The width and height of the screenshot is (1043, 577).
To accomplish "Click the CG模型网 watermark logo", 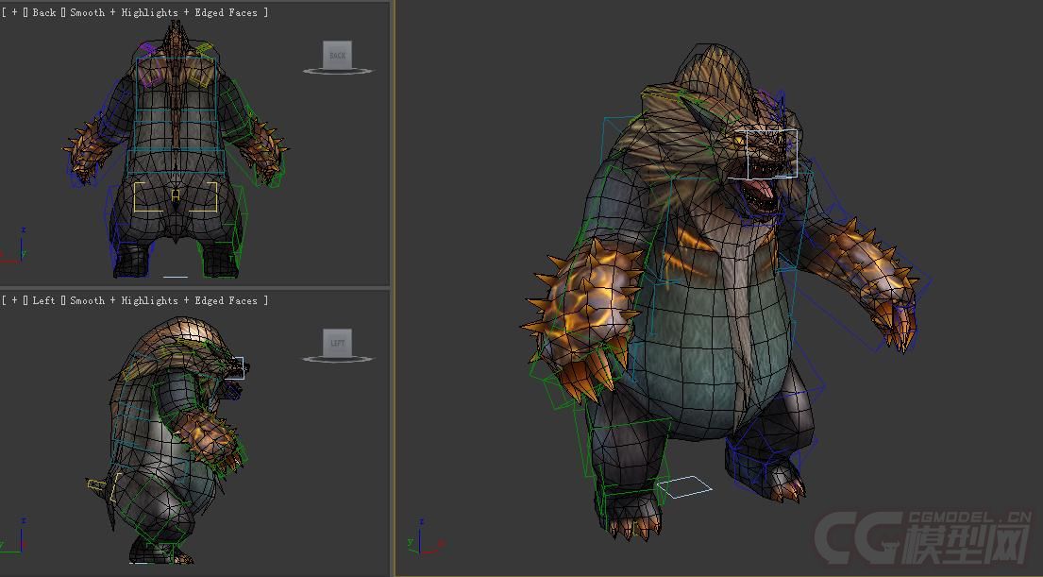I will (920, 536).
